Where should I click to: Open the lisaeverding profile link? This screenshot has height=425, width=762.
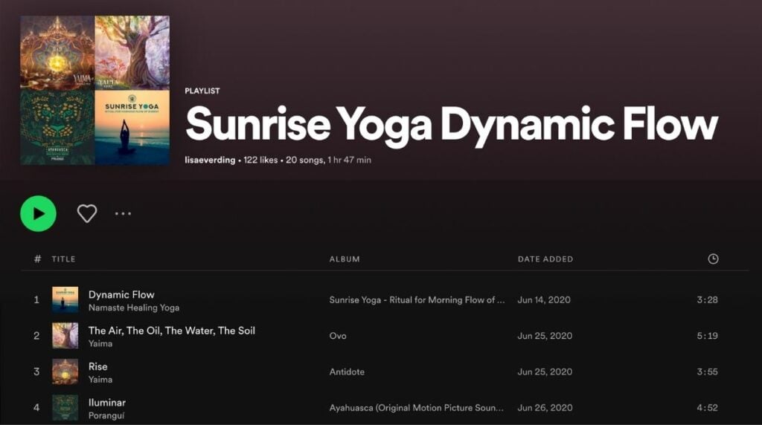[x=210, y=160]
